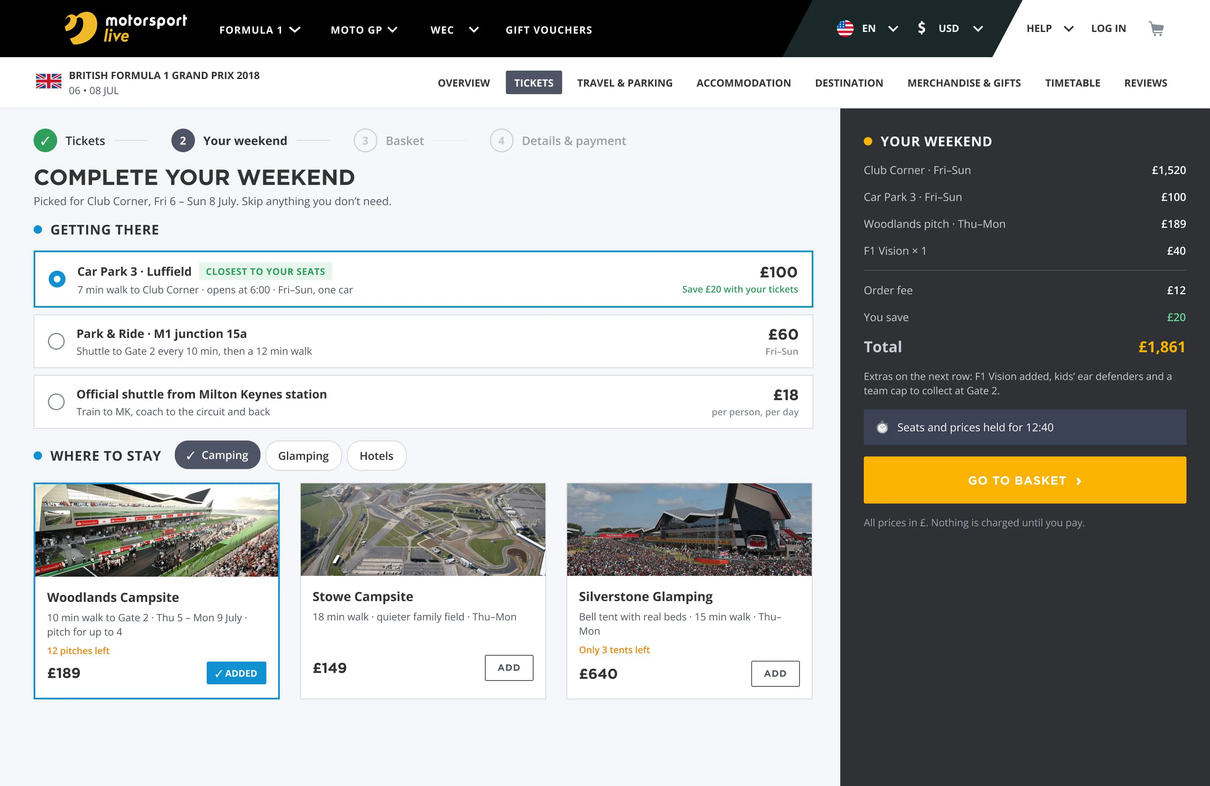1210x786 pixels.
Task: Click the step 2 Your weekend circle
Action: (x=183, y=141)
